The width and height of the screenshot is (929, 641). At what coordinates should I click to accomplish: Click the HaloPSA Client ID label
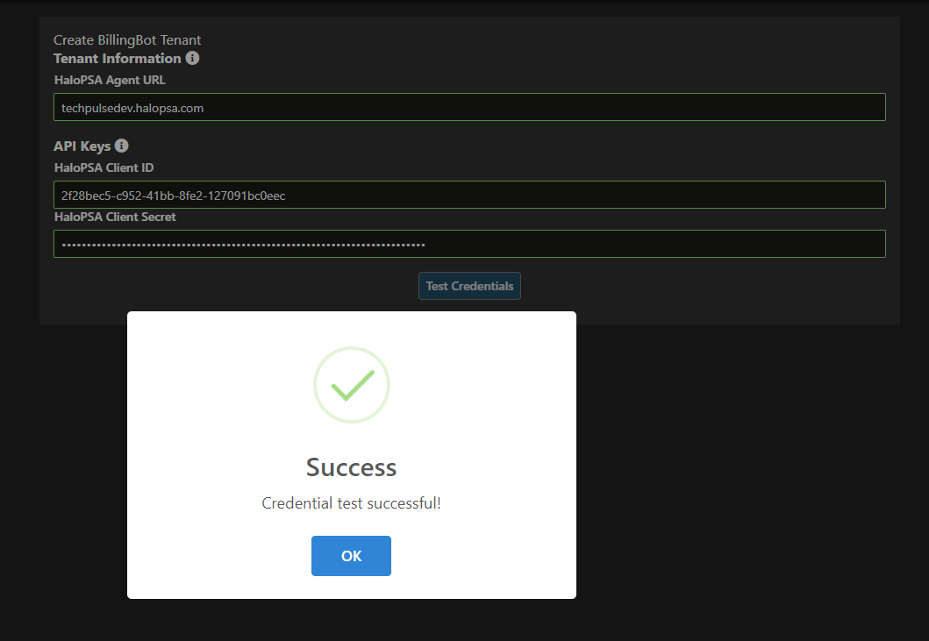tap(104, 167)
